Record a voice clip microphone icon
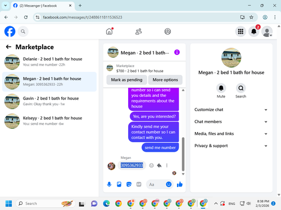281x210 pixels. click(109, 184)
